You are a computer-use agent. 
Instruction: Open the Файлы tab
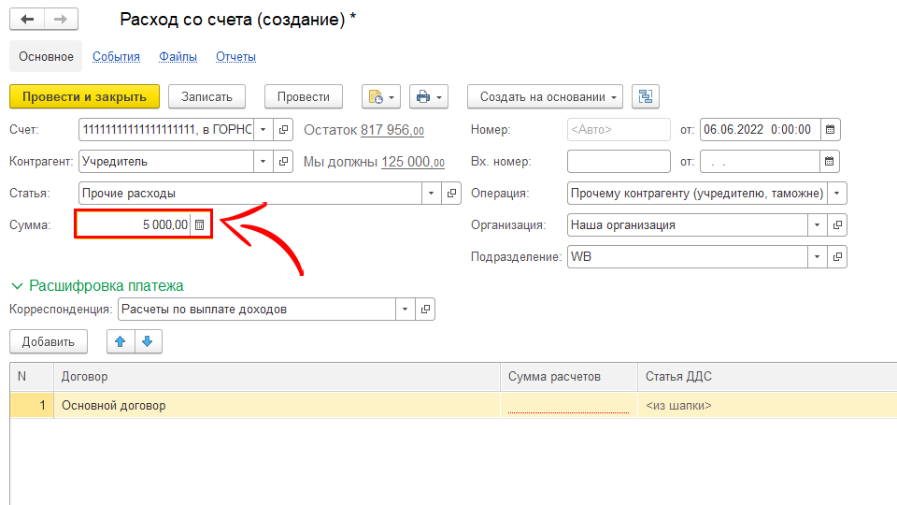tap(178, 57)
